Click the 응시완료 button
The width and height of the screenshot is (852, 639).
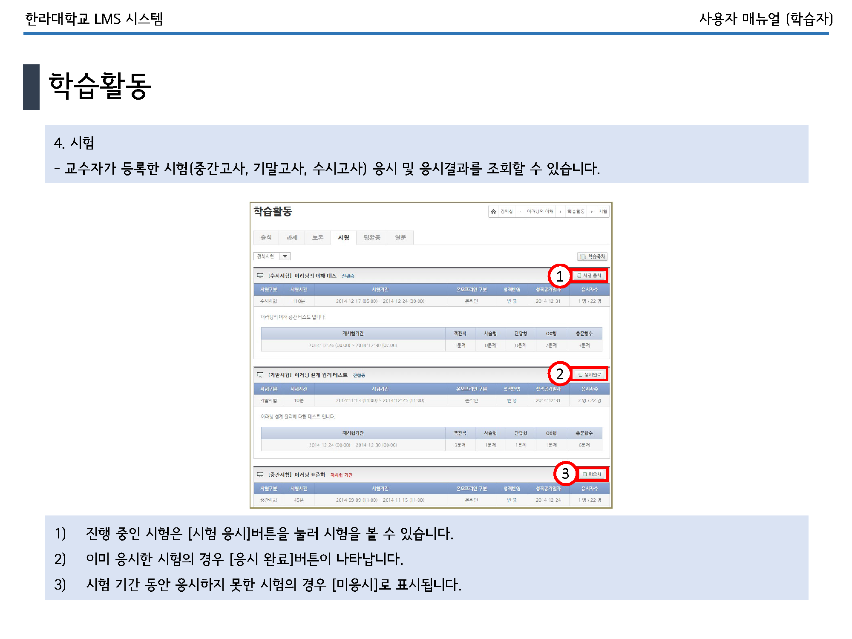tap(590, 374)
